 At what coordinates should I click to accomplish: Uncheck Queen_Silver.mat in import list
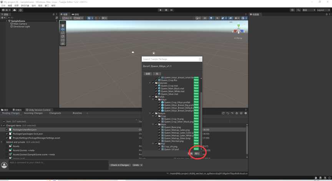(156, 94)
